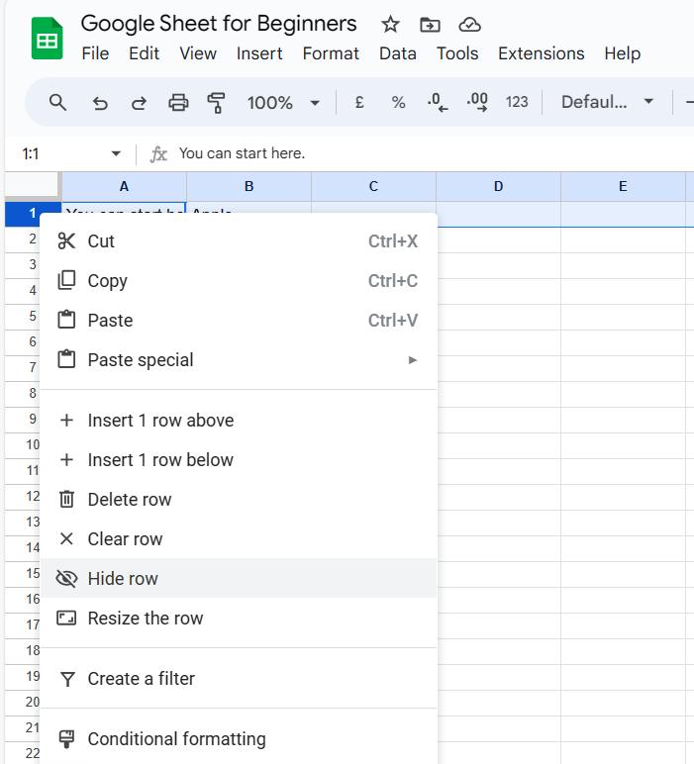Activate the paint format roller icon
The width and height of the screenshot is (694, 764).
[217, 103]
